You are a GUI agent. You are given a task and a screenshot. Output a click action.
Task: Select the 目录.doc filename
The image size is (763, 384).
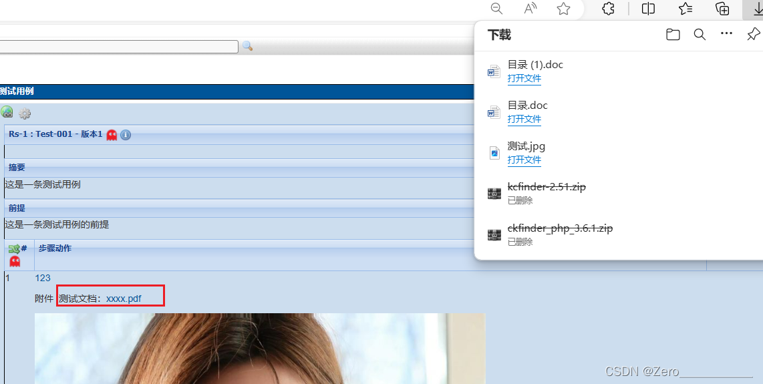point(527,105)
